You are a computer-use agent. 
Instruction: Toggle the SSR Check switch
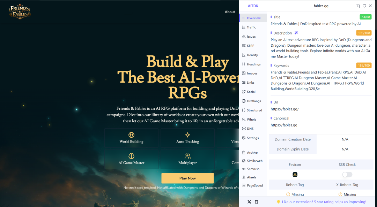(x=347, y=175)
